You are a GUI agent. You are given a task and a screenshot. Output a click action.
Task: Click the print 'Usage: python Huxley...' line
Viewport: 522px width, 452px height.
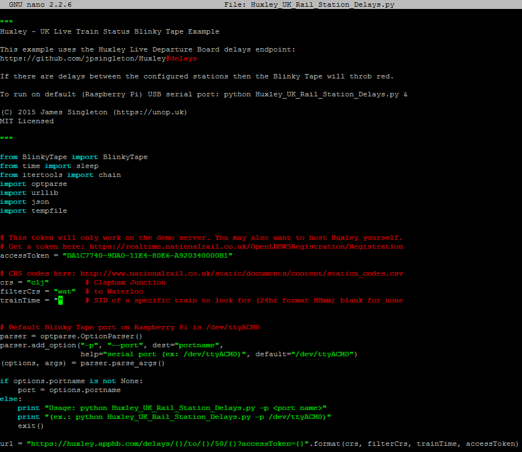click(x=172, y=408)
